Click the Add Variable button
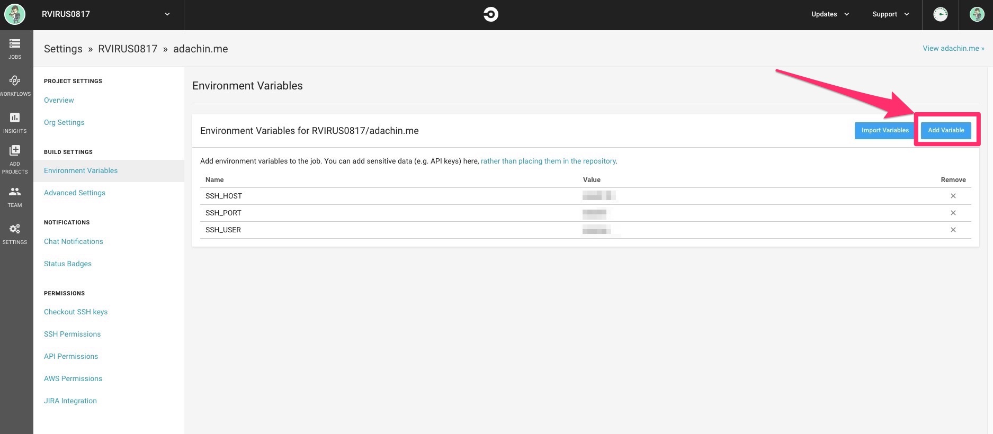The width and height of the screenshot is (993, 434). [x=946, y=130]
